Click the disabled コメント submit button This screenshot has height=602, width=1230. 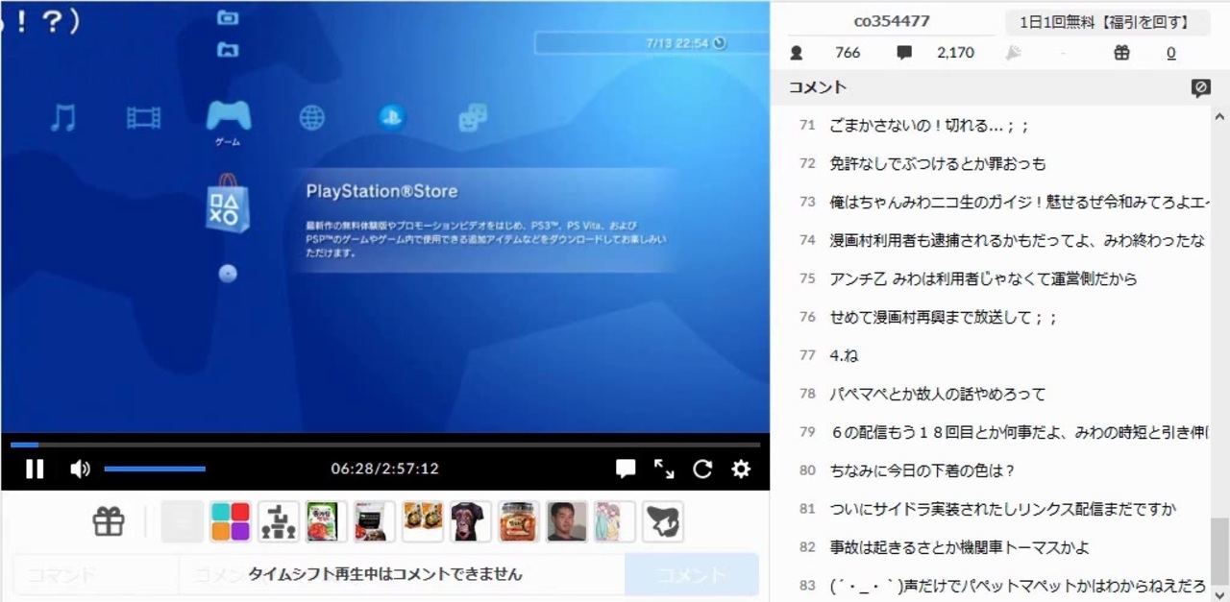[x=691, y=575]
